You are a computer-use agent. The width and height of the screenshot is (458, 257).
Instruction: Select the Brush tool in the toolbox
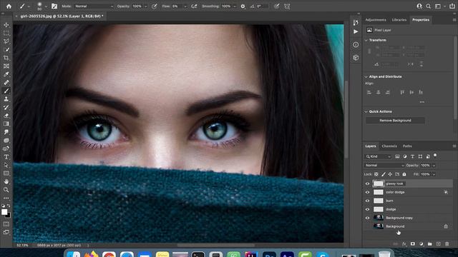tap(6, 91)
